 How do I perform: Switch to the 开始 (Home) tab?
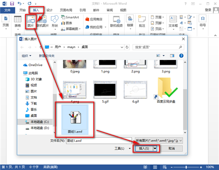(x=22, y=10)
